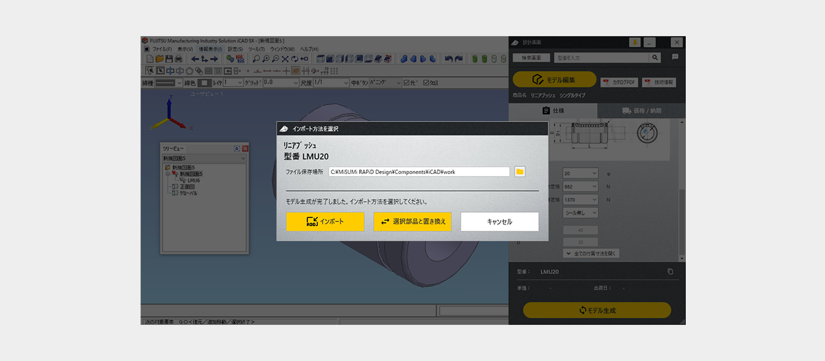Click the search magnifier icon in design panel
This screenshot has height=361, width=825.
655,58
